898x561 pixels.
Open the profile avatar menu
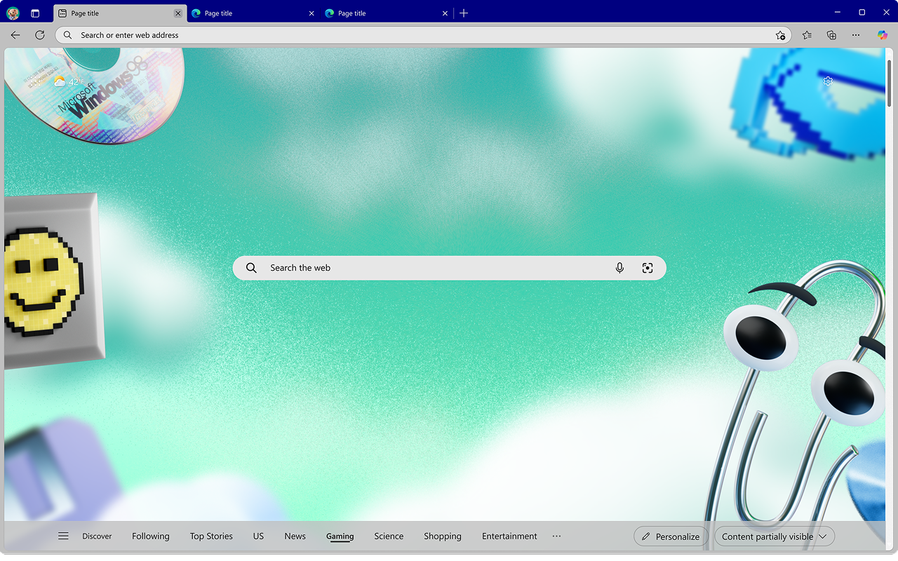[x=13, y=13]
